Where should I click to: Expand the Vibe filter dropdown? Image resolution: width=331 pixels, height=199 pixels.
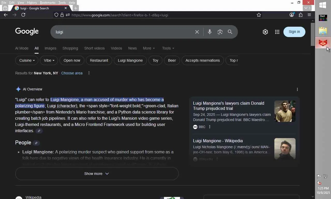coord(49,60)
